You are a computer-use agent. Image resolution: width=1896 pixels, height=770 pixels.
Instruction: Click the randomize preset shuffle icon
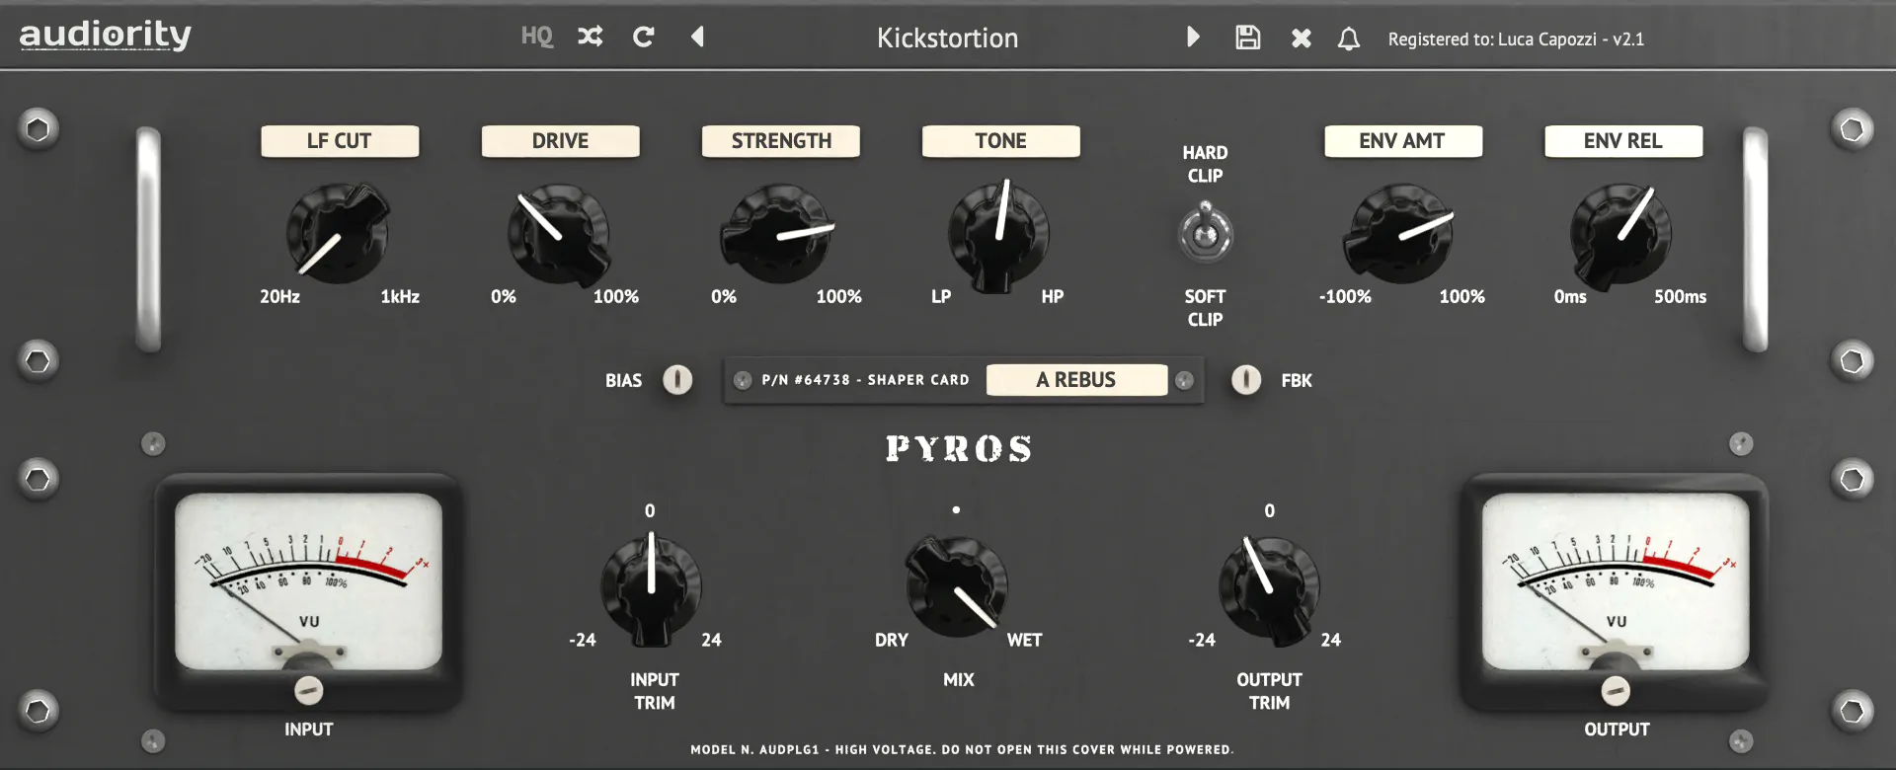pos(591,37)
